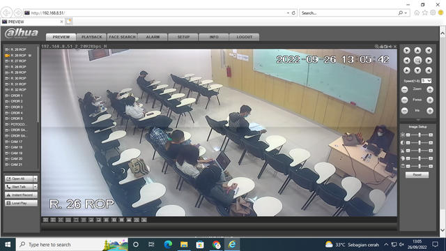Click digital zoom icon above video
The height and width of the screenshot is (251, 446).
tap(376, 47)
